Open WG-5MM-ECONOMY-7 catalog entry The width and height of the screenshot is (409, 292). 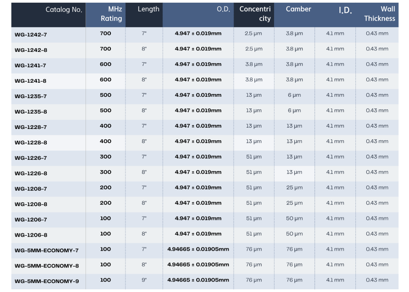click(x=46, y=251)
